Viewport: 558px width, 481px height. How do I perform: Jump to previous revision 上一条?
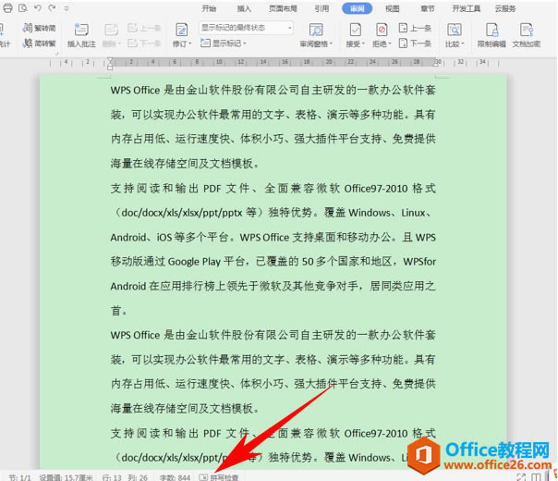(x=415, y=28)
